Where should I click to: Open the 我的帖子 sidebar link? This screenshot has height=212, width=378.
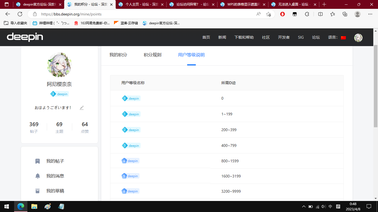click(55, 161)
